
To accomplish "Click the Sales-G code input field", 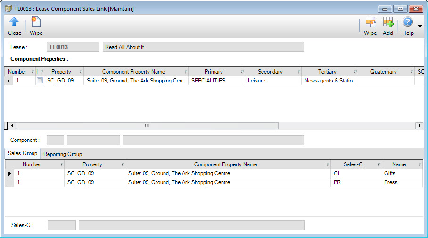I will click(62, 225).
